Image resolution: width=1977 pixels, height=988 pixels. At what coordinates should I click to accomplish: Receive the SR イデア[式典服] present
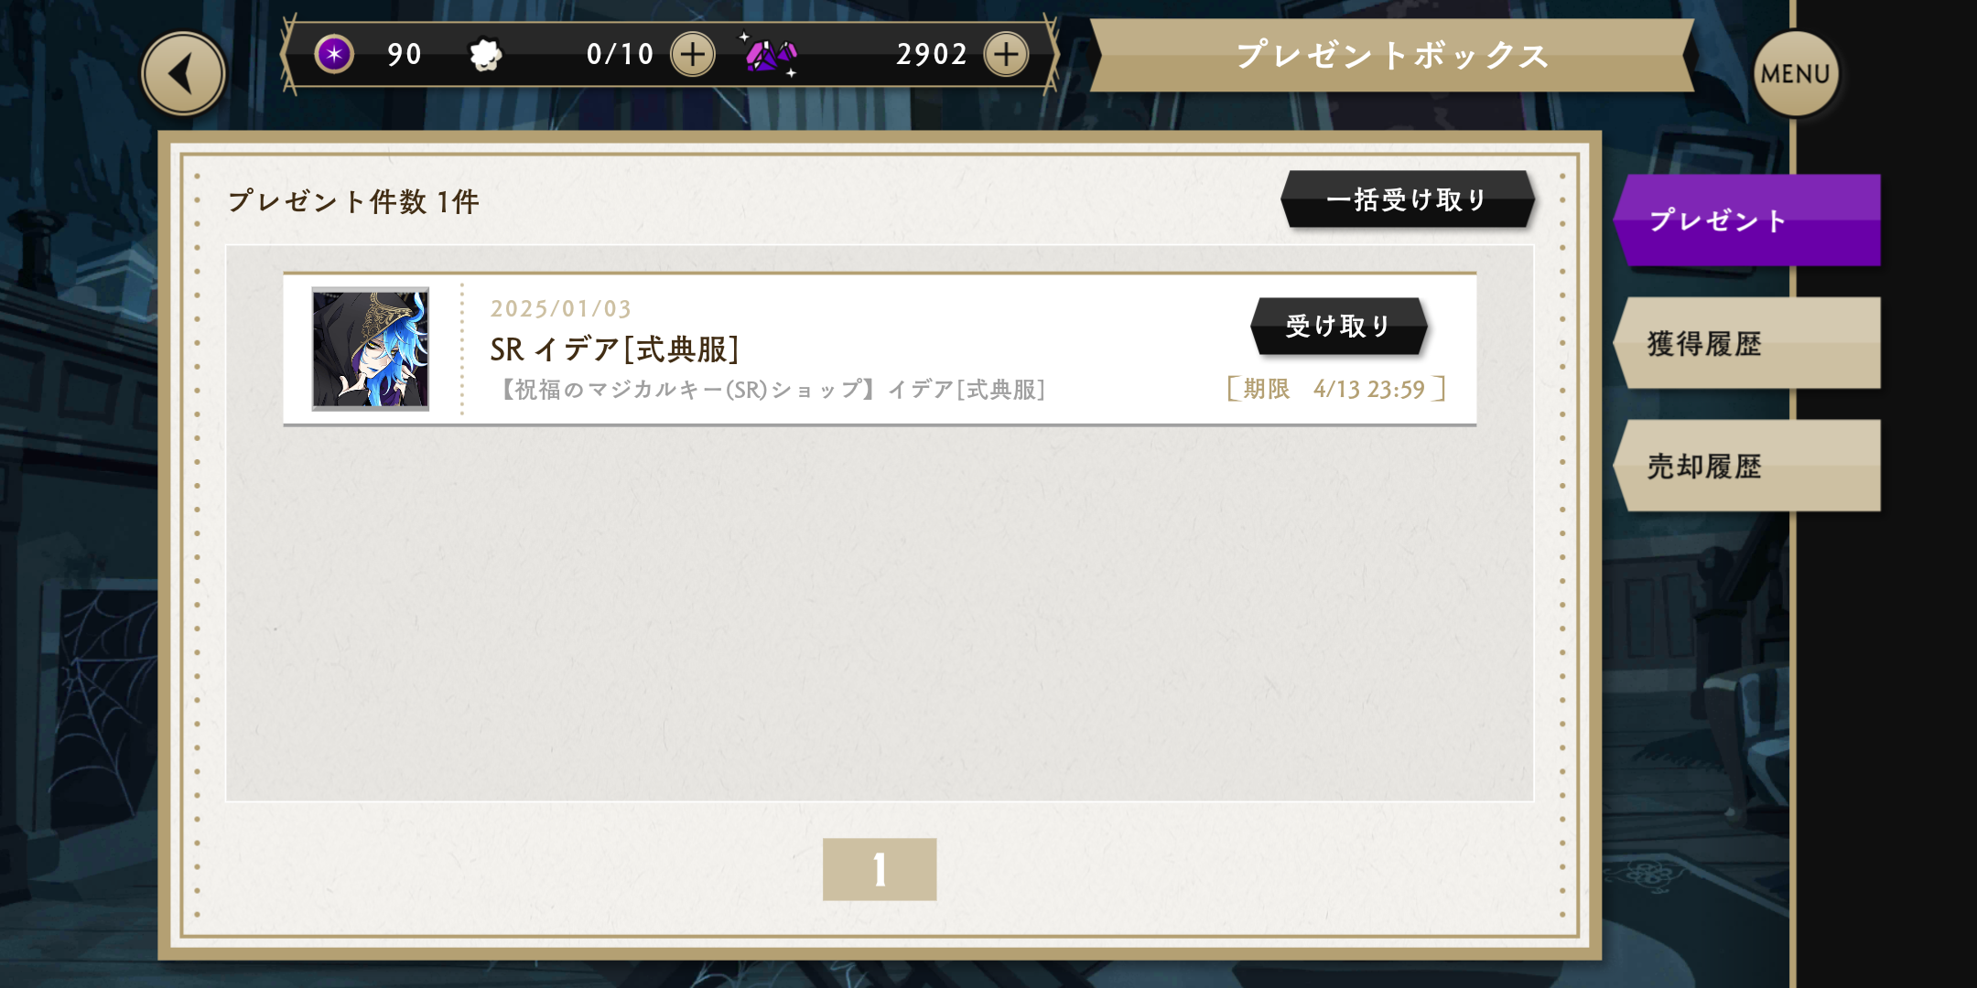tap(1339, 326)
